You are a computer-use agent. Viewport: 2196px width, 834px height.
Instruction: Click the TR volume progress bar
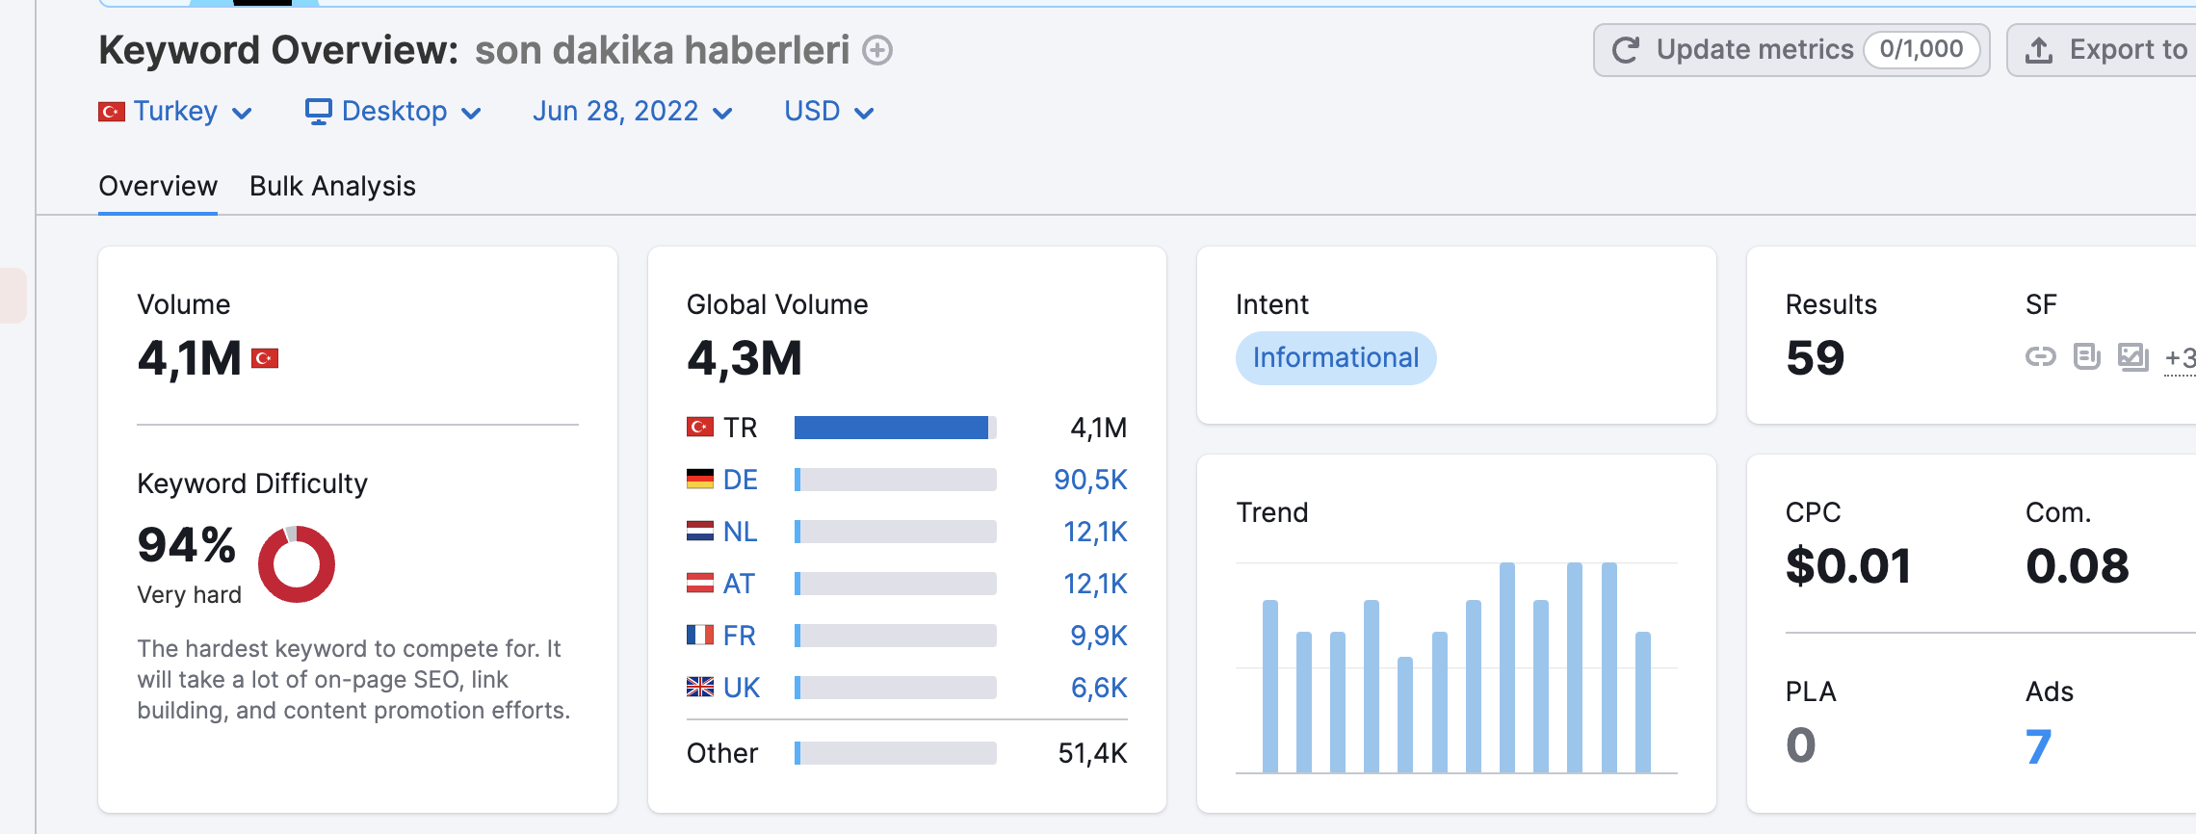pyautogui.click(x=895, y=428)
